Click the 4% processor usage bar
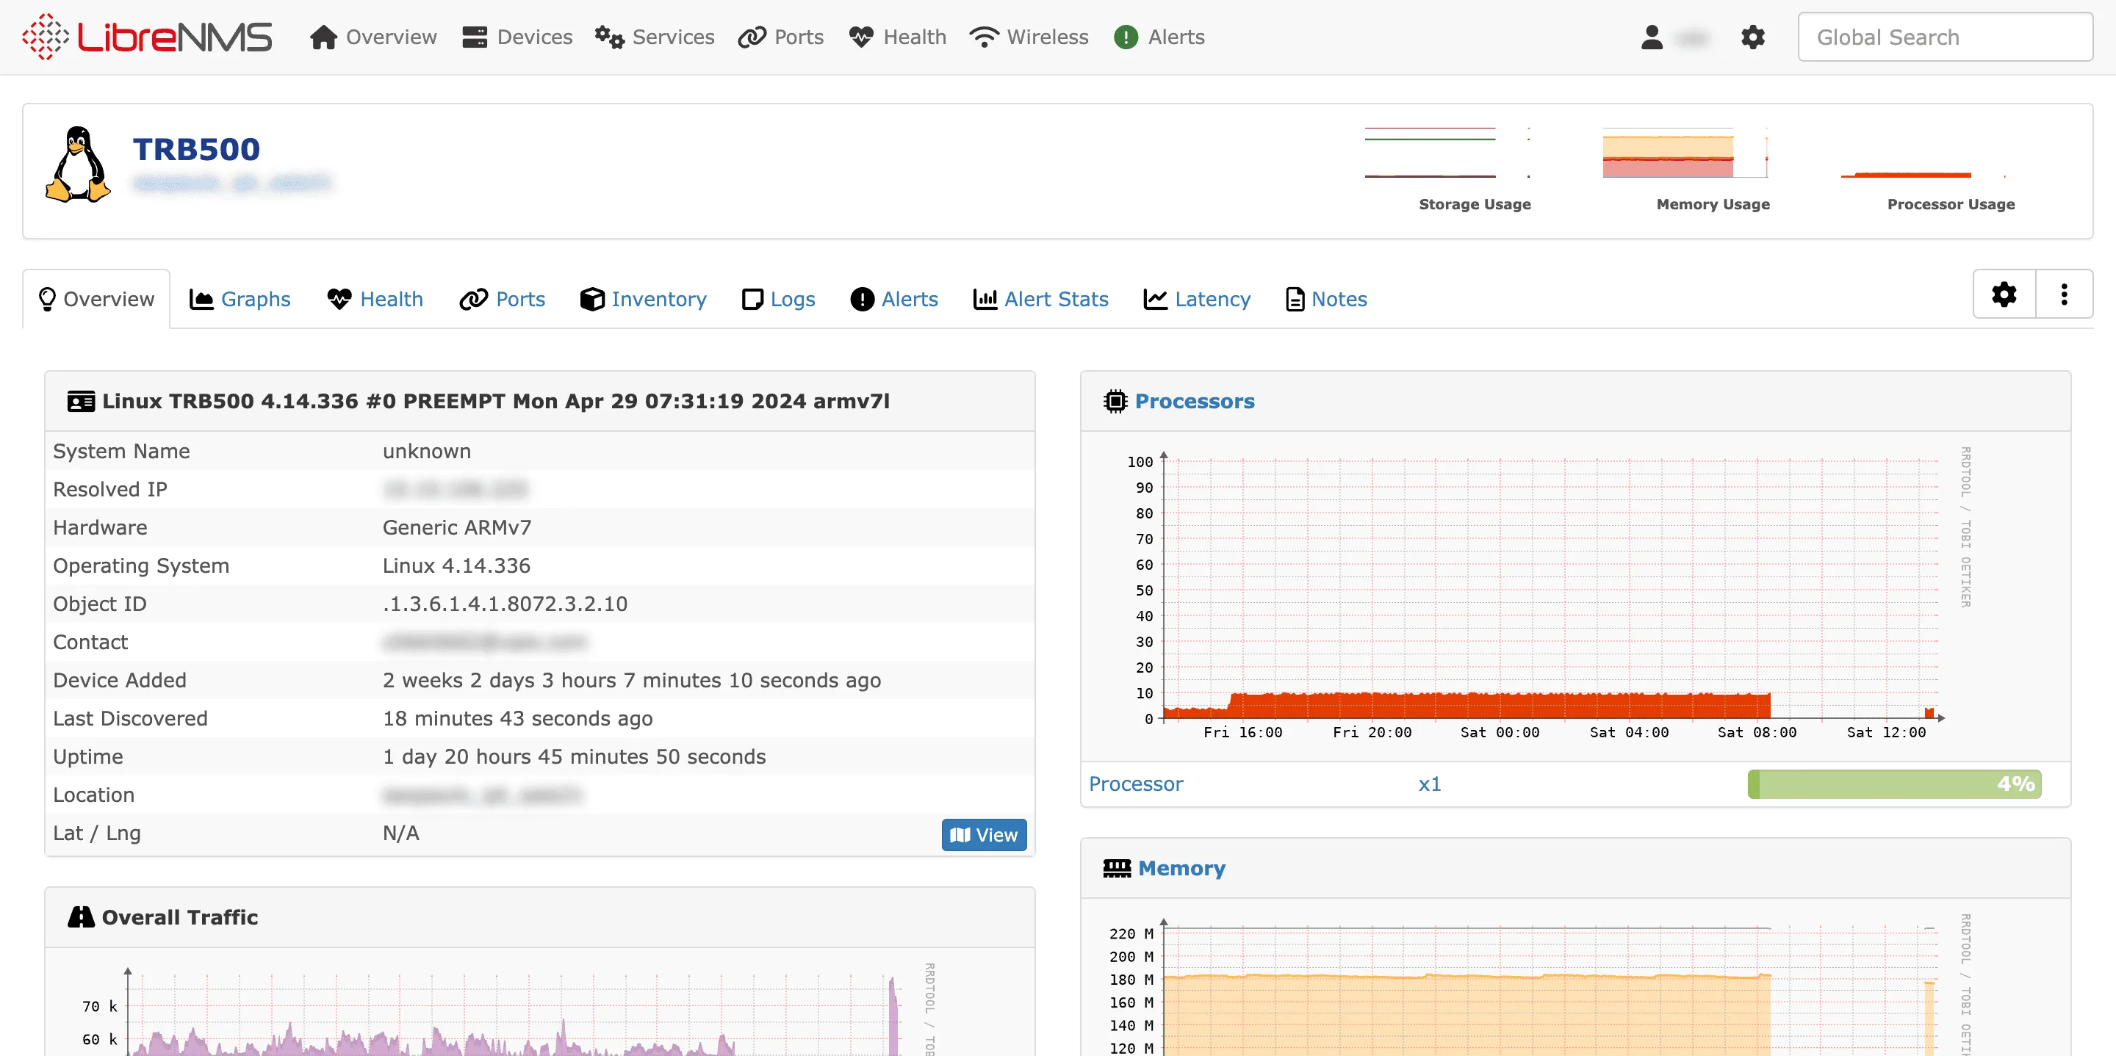The width and height of the screenshot is (2116, 1056). click(x=1894, y=784)
